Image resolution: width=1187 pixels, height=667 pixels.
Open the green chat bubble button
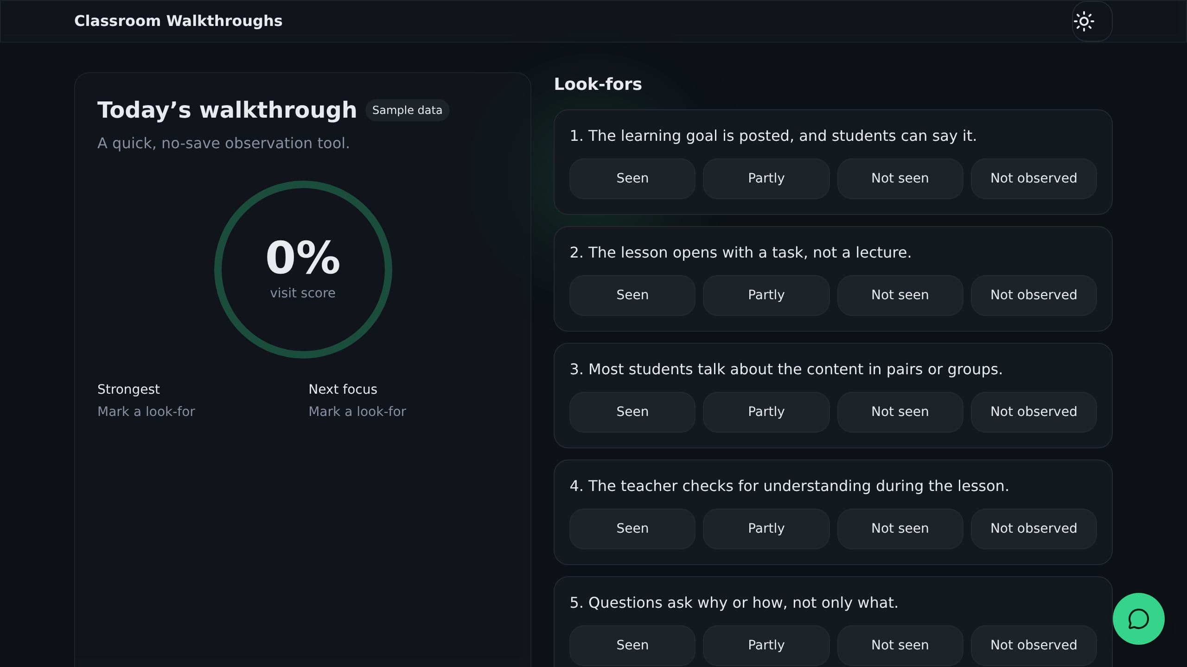tap(1138, 619)
